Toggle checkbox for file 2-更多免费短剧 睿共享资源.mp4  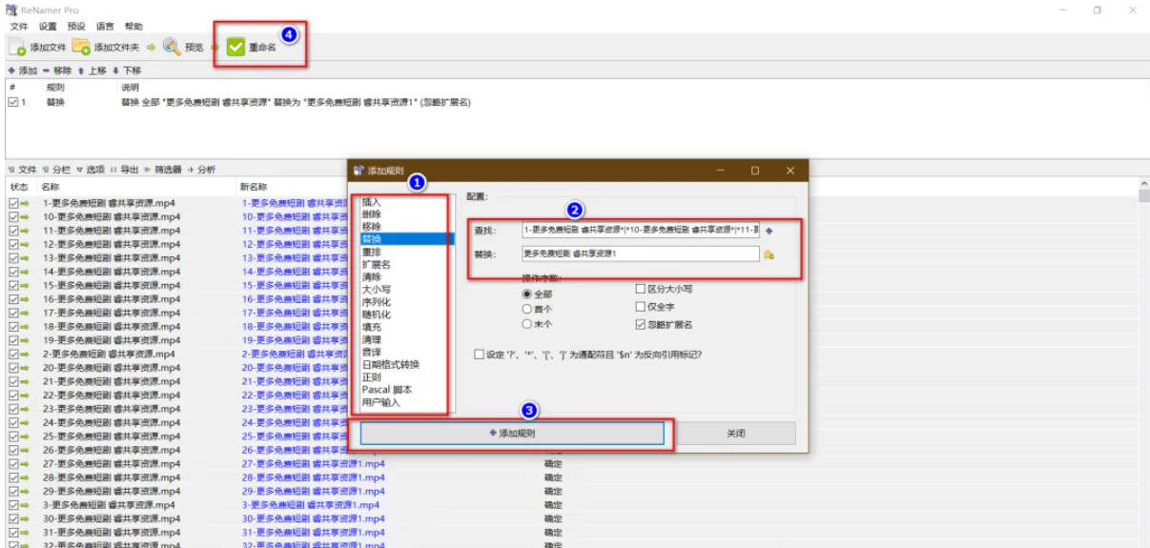pos(13,354)
